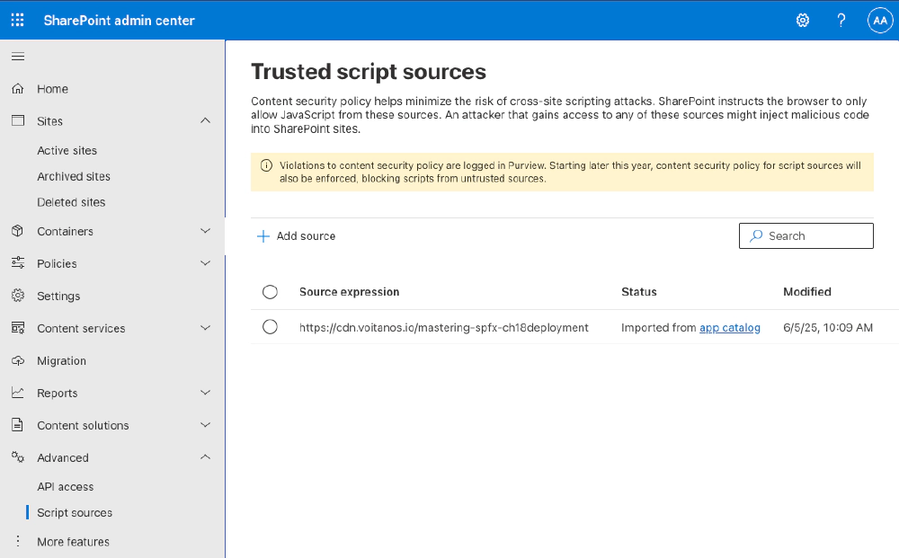Sort by Modified column header
899x558 pixels.
point(807,292)
